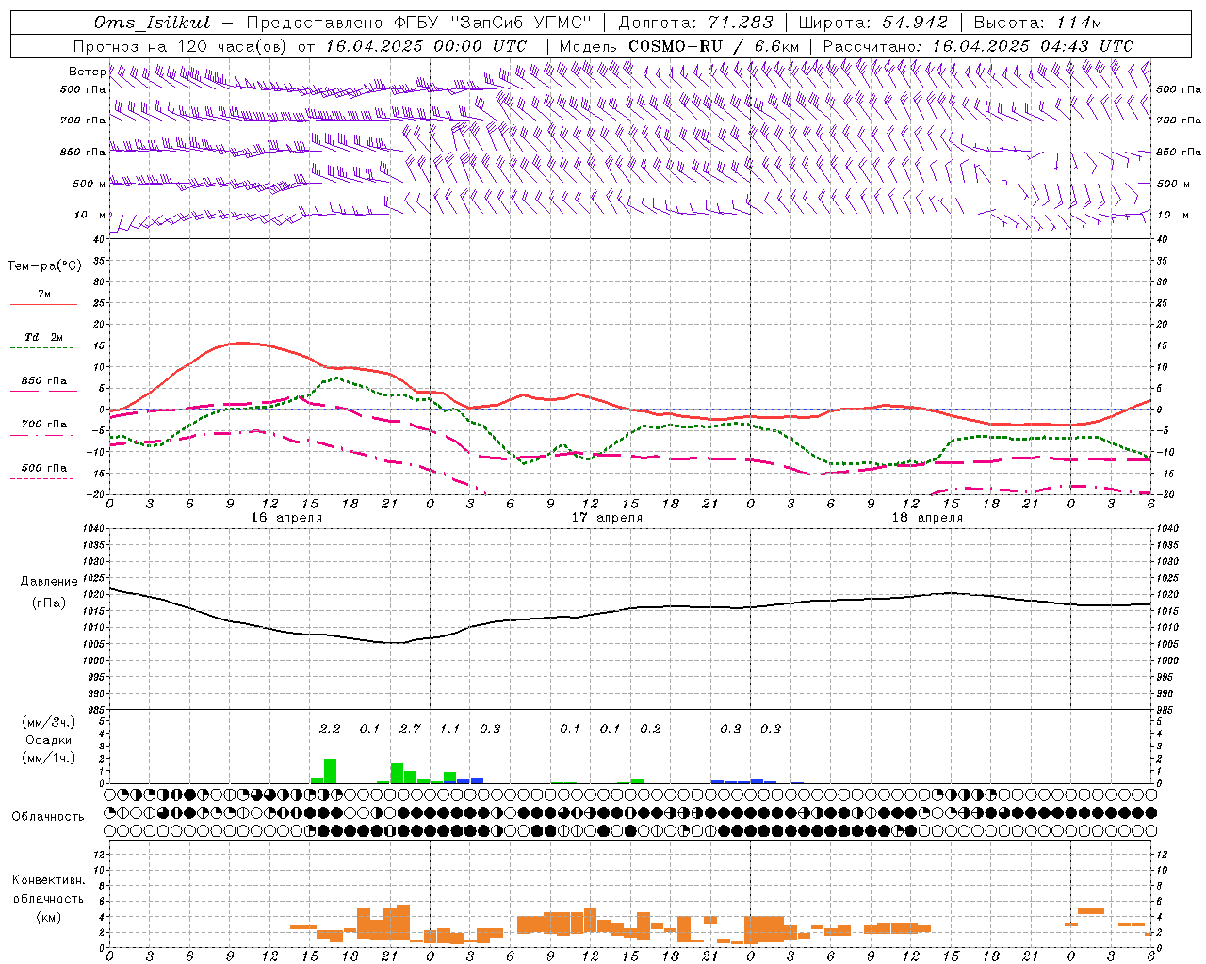The image size is (1206, 964).
Task: Click the solid red line under "2м" legend
Action: tap(43, 305)
